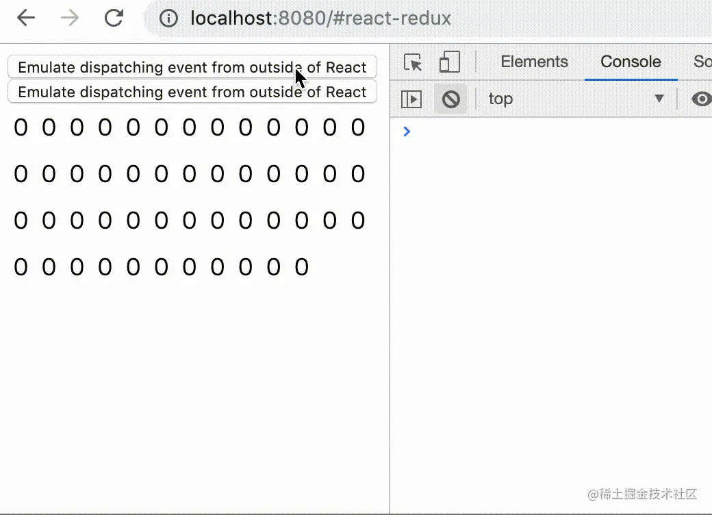Navigate back with the back arrow
The height and width of the screenshot is (515, 712).
tap(25, 18)
